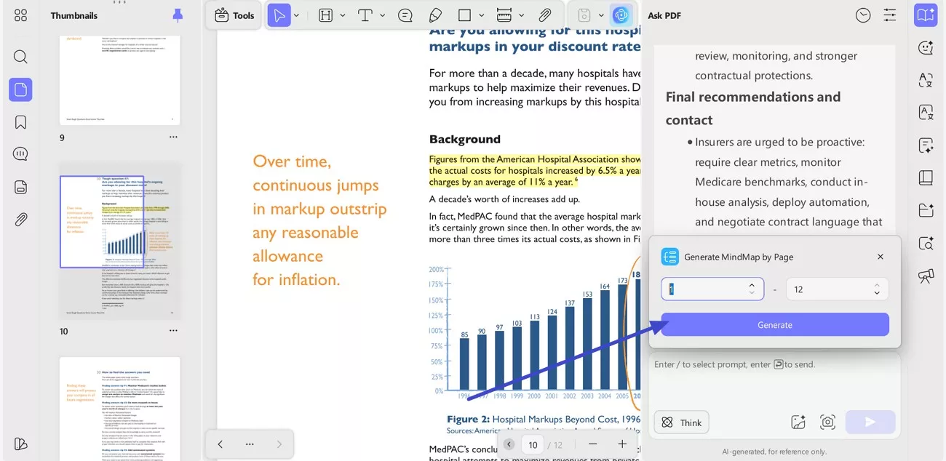
Task: Zoom in with the plus button
Action: (x=622, y=444)
